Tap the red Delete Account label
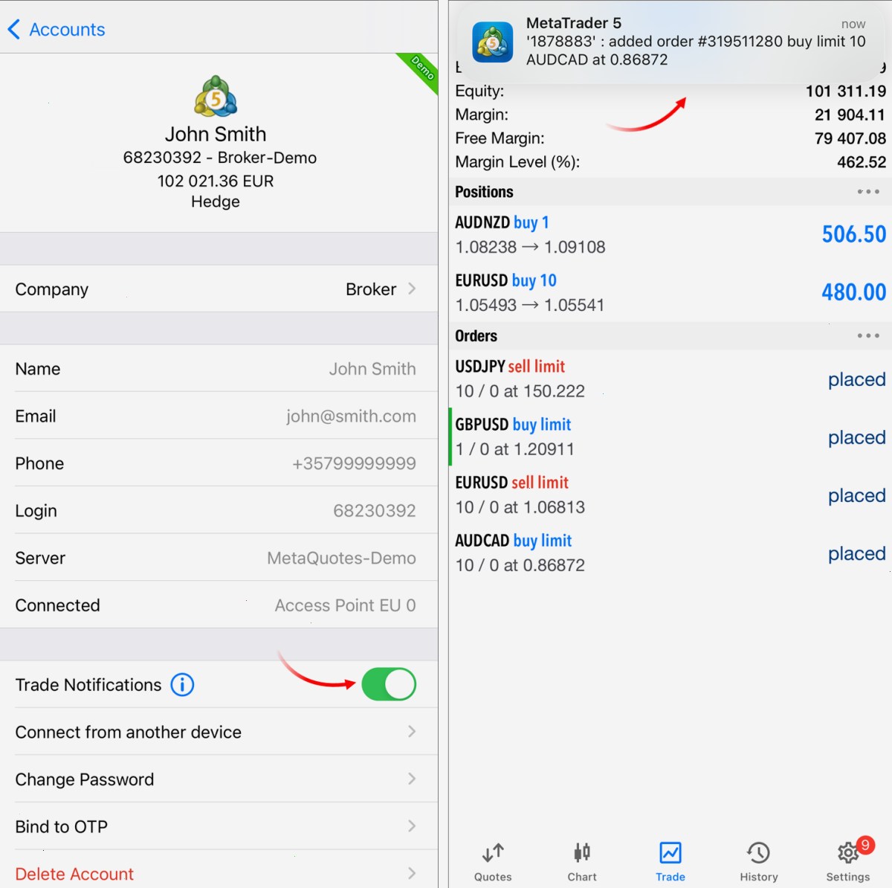Image resolution: width=892 pixels, height=888 pixels. [x=74, y=874]
